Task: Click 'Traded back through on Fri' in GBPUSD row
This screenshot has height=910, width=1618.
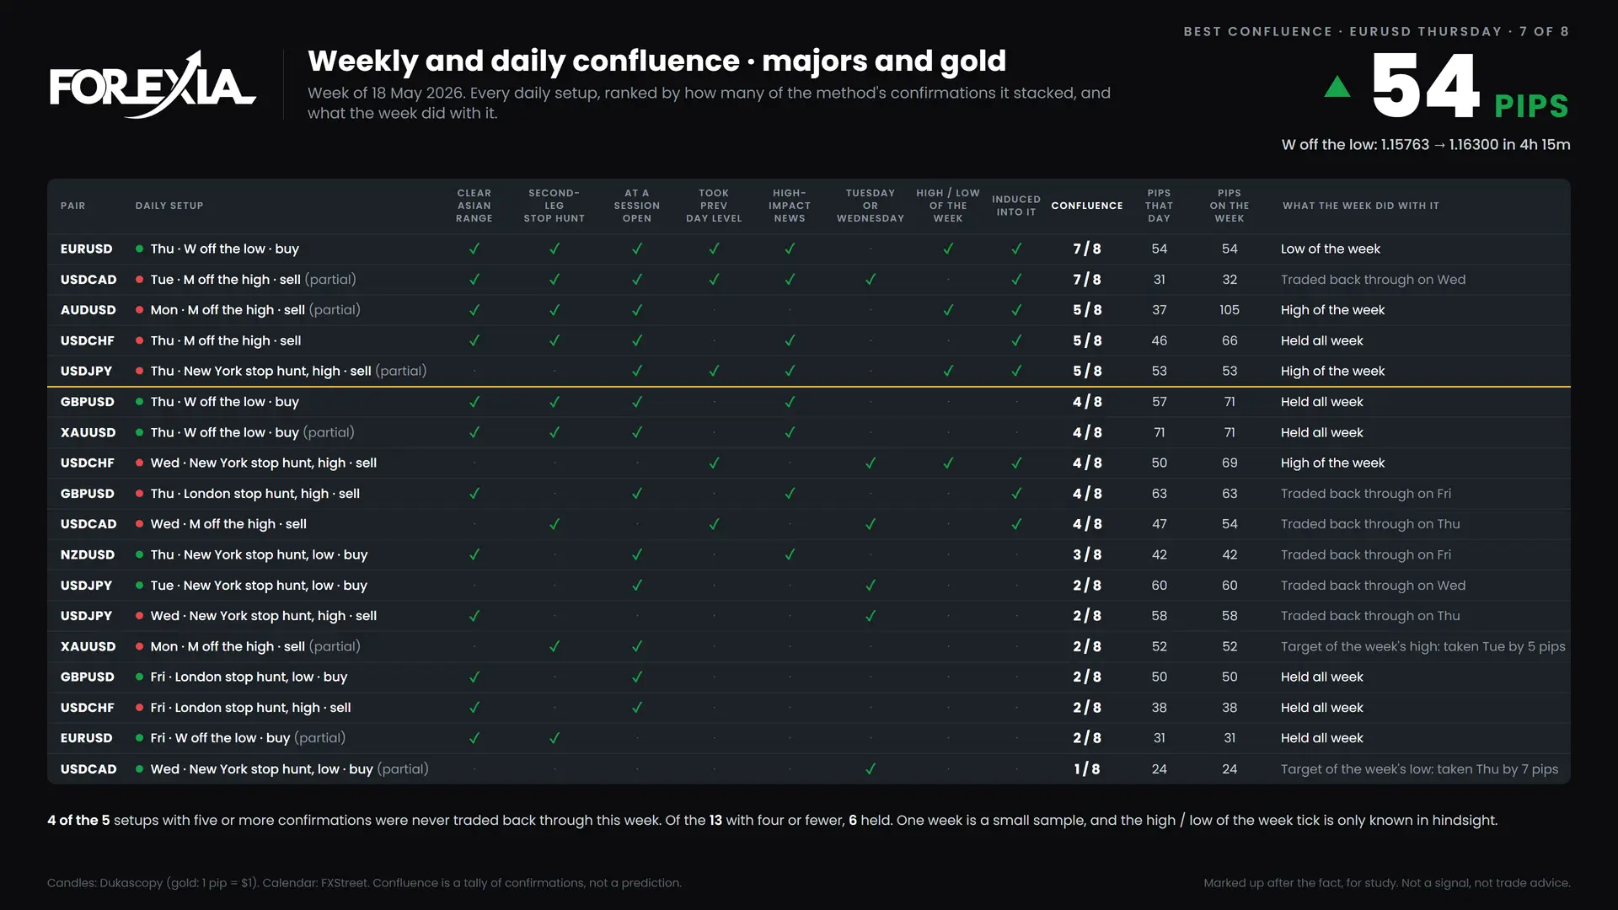Action: point(1366,494)
